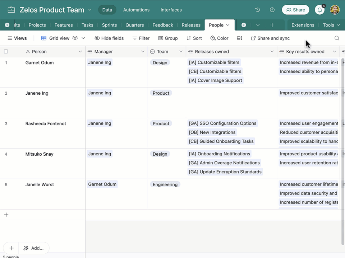Click user profile avatar
This screenshot has width=345, height=258.
(335, 10)
